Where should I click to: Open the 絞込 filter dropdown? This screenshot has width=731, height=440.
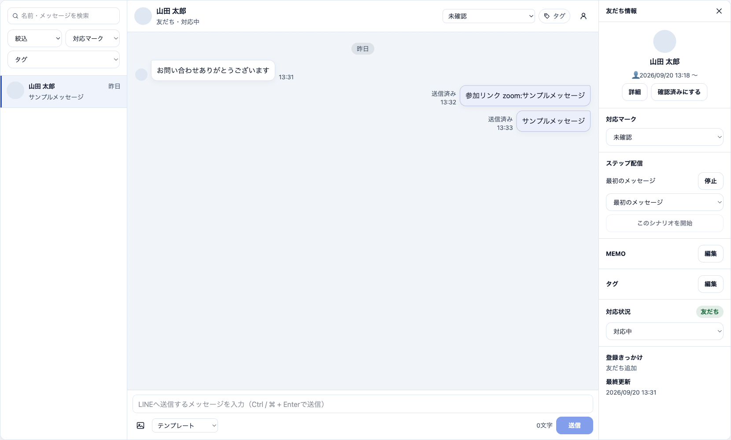(35, 38)
